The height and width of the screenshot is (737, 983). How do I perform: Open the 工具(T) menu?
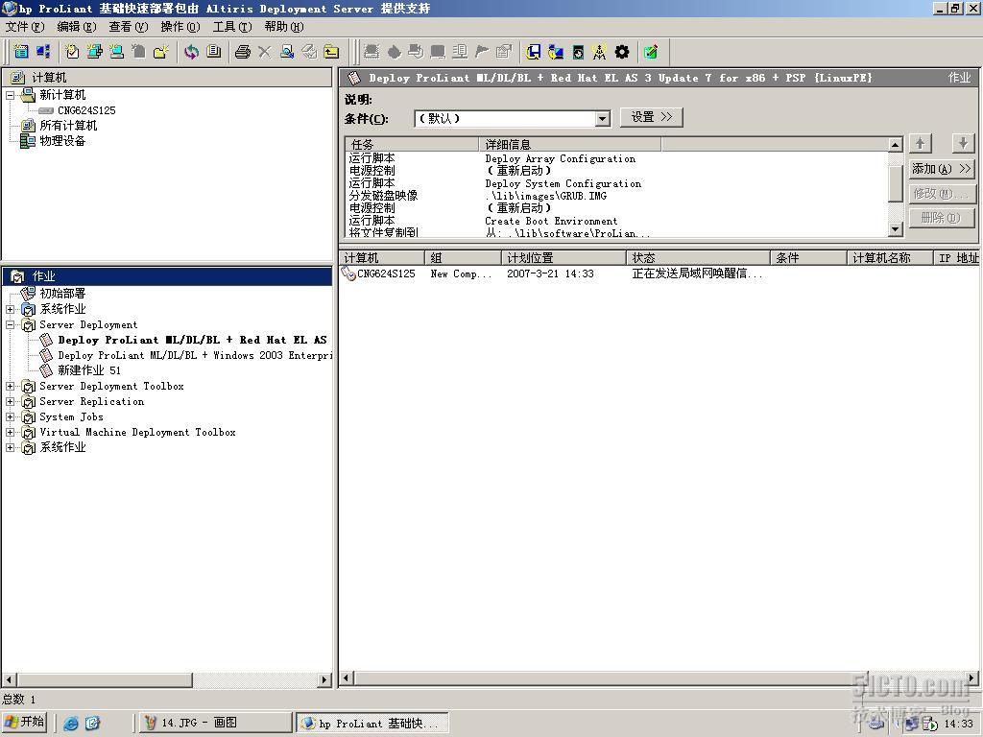(x=232, y=26)
